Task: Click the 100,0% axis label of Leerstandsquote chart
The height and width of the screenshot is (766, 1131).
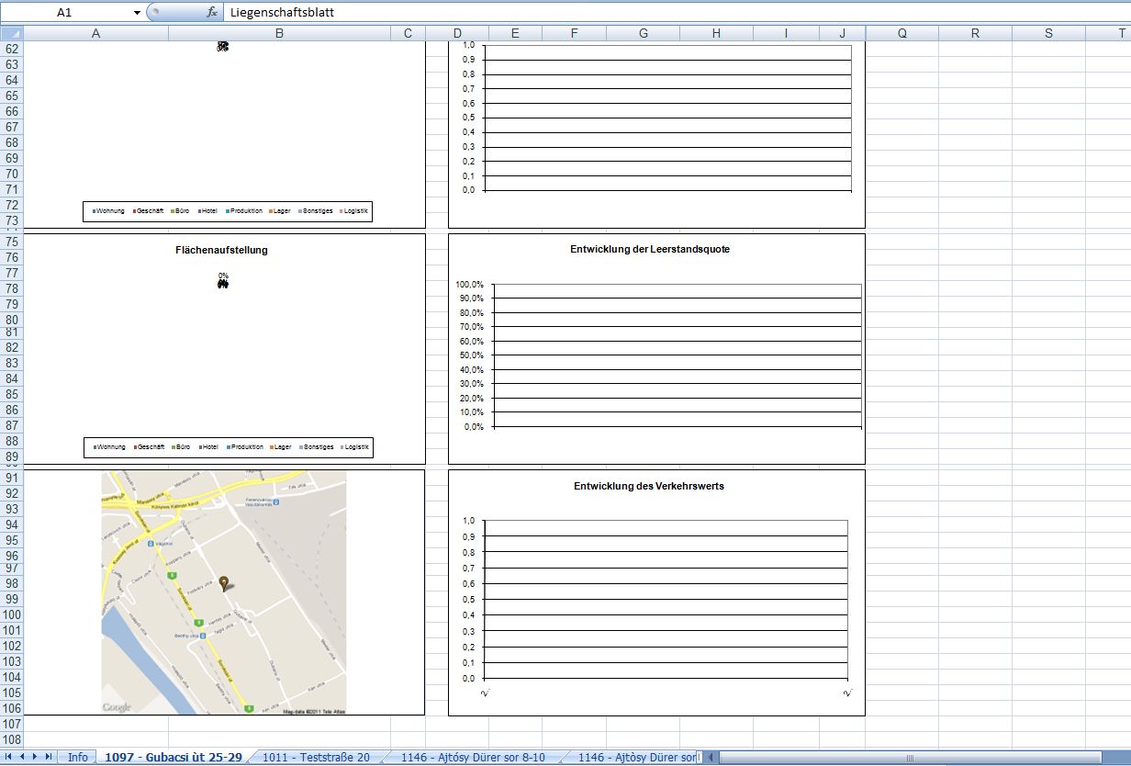Action: [469, 284]
